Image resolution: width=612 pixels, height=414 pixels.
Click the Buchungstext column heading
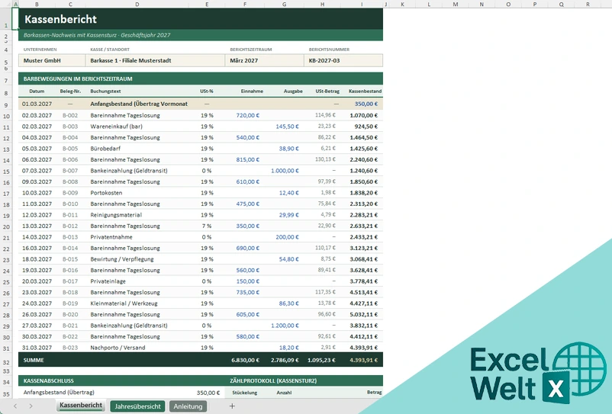point(105,91)
